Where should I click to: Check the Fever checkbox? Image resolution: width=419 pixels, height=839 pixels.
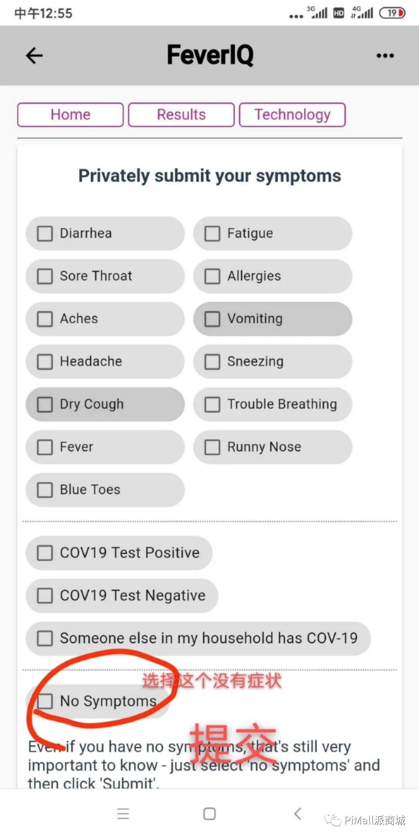[45, 447]
